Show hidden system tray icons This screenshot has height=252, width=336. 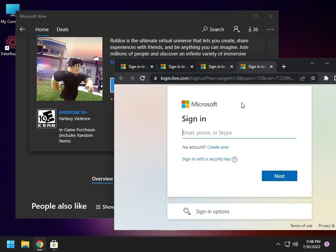click(x=278, y=244)
